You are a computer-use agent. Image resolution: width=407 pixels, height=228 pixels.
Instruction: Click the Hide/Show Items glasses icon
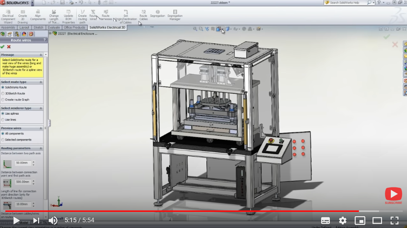tap(235, 29)
